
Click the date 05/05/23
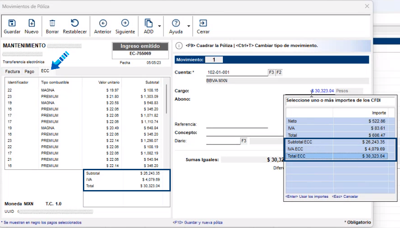point(154,62)
